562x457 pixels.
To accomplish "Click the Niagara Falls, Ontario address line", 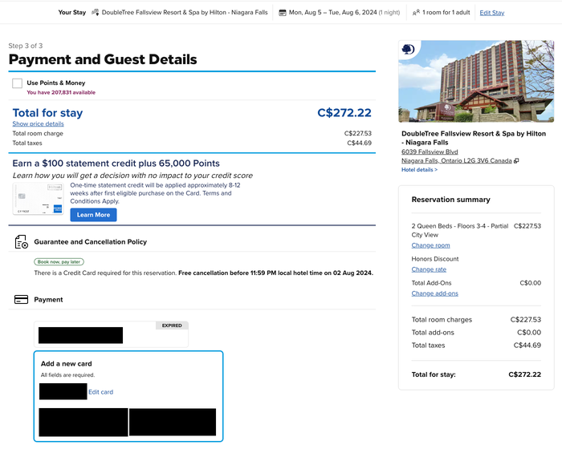I will click(x=456, y=160).
